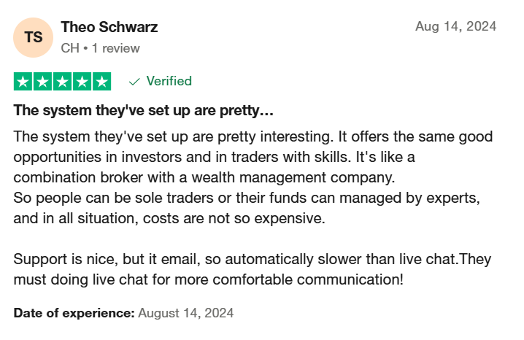The width and height of the screenshot is (524, 340).
Task: Click the TS reviewer avatar circle
Action: [x=33, y=37]
